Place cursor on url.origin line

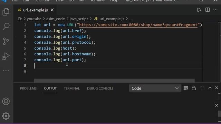pyautogui.click(x=63, y=37)
